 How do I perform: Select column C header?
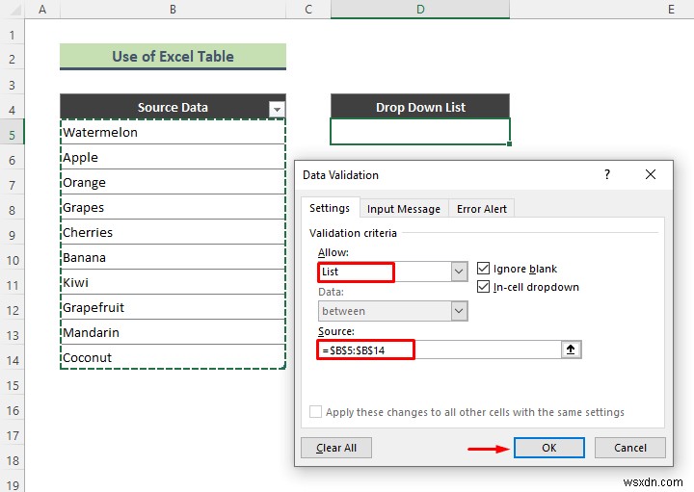point(308,9)
